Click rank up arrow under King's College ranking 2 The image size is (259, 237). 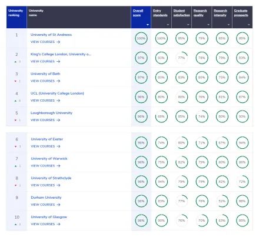click(15, 62)
